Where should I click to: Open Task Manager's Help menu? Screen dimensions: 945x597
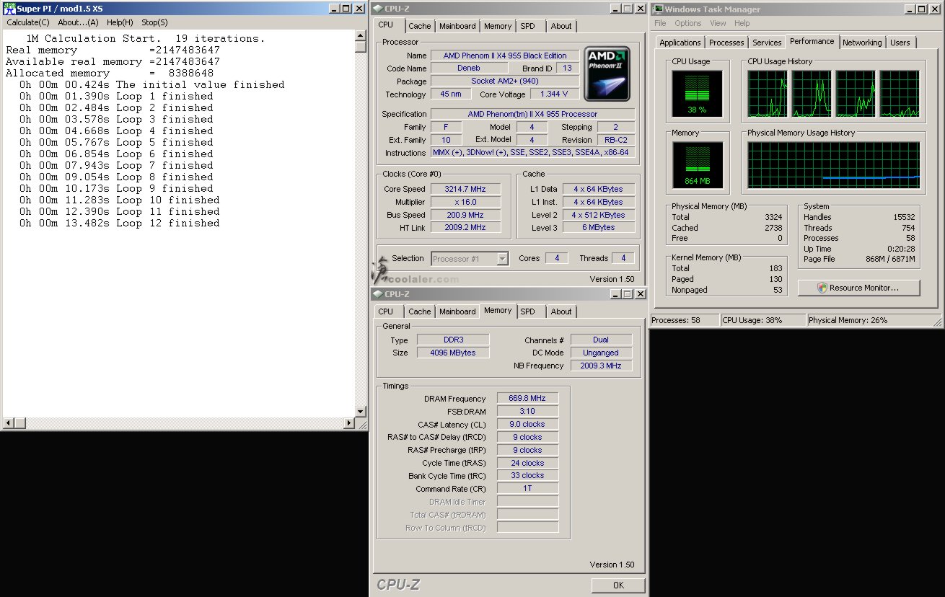[x=742, y=24]
